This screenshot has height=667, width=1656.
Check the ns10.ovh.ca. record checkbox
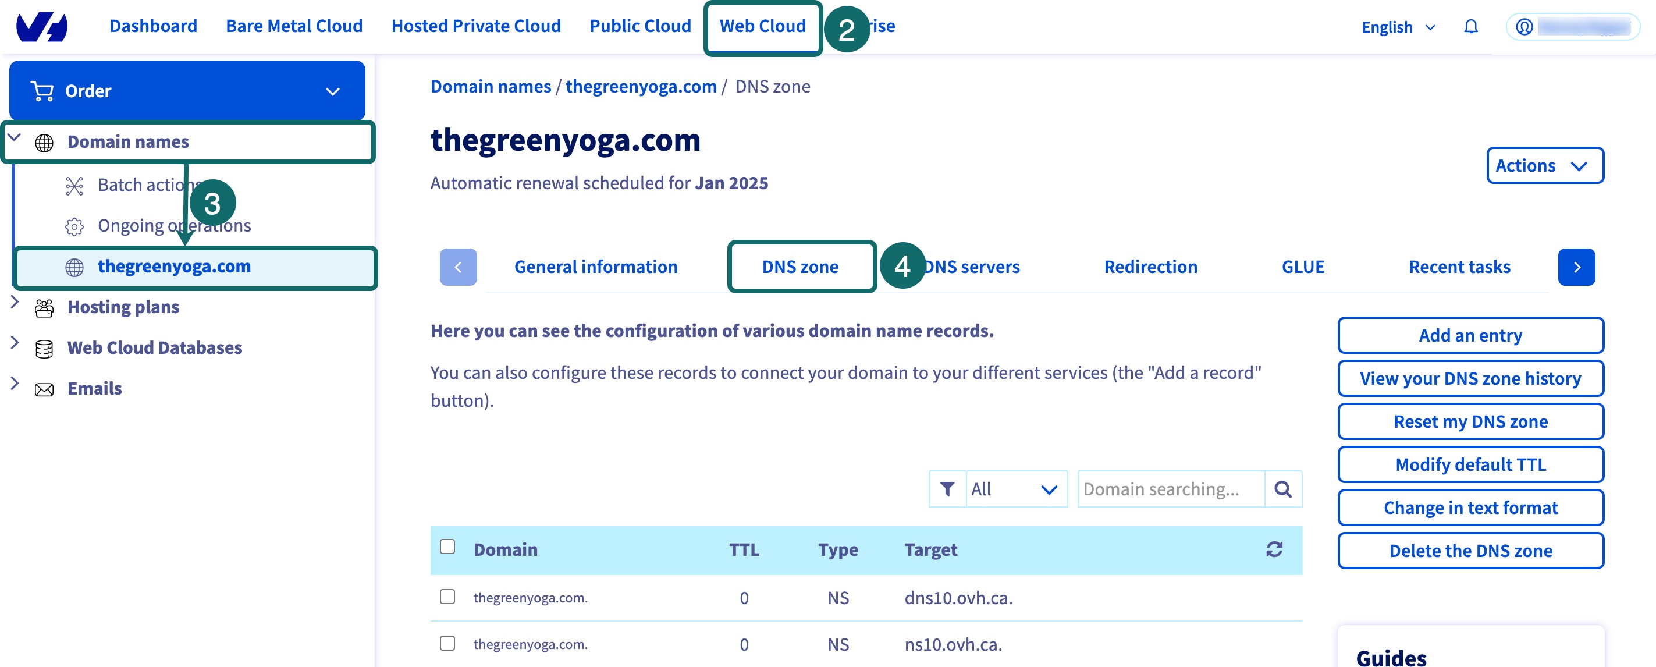pyautogui.click(x=447, y=643)
